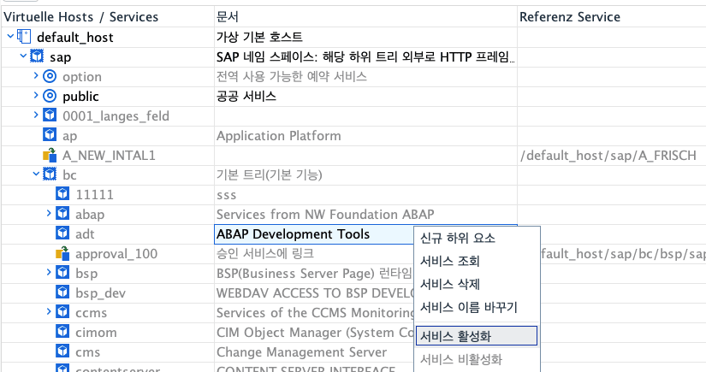Expand the option tree node

tap(36, 75)
